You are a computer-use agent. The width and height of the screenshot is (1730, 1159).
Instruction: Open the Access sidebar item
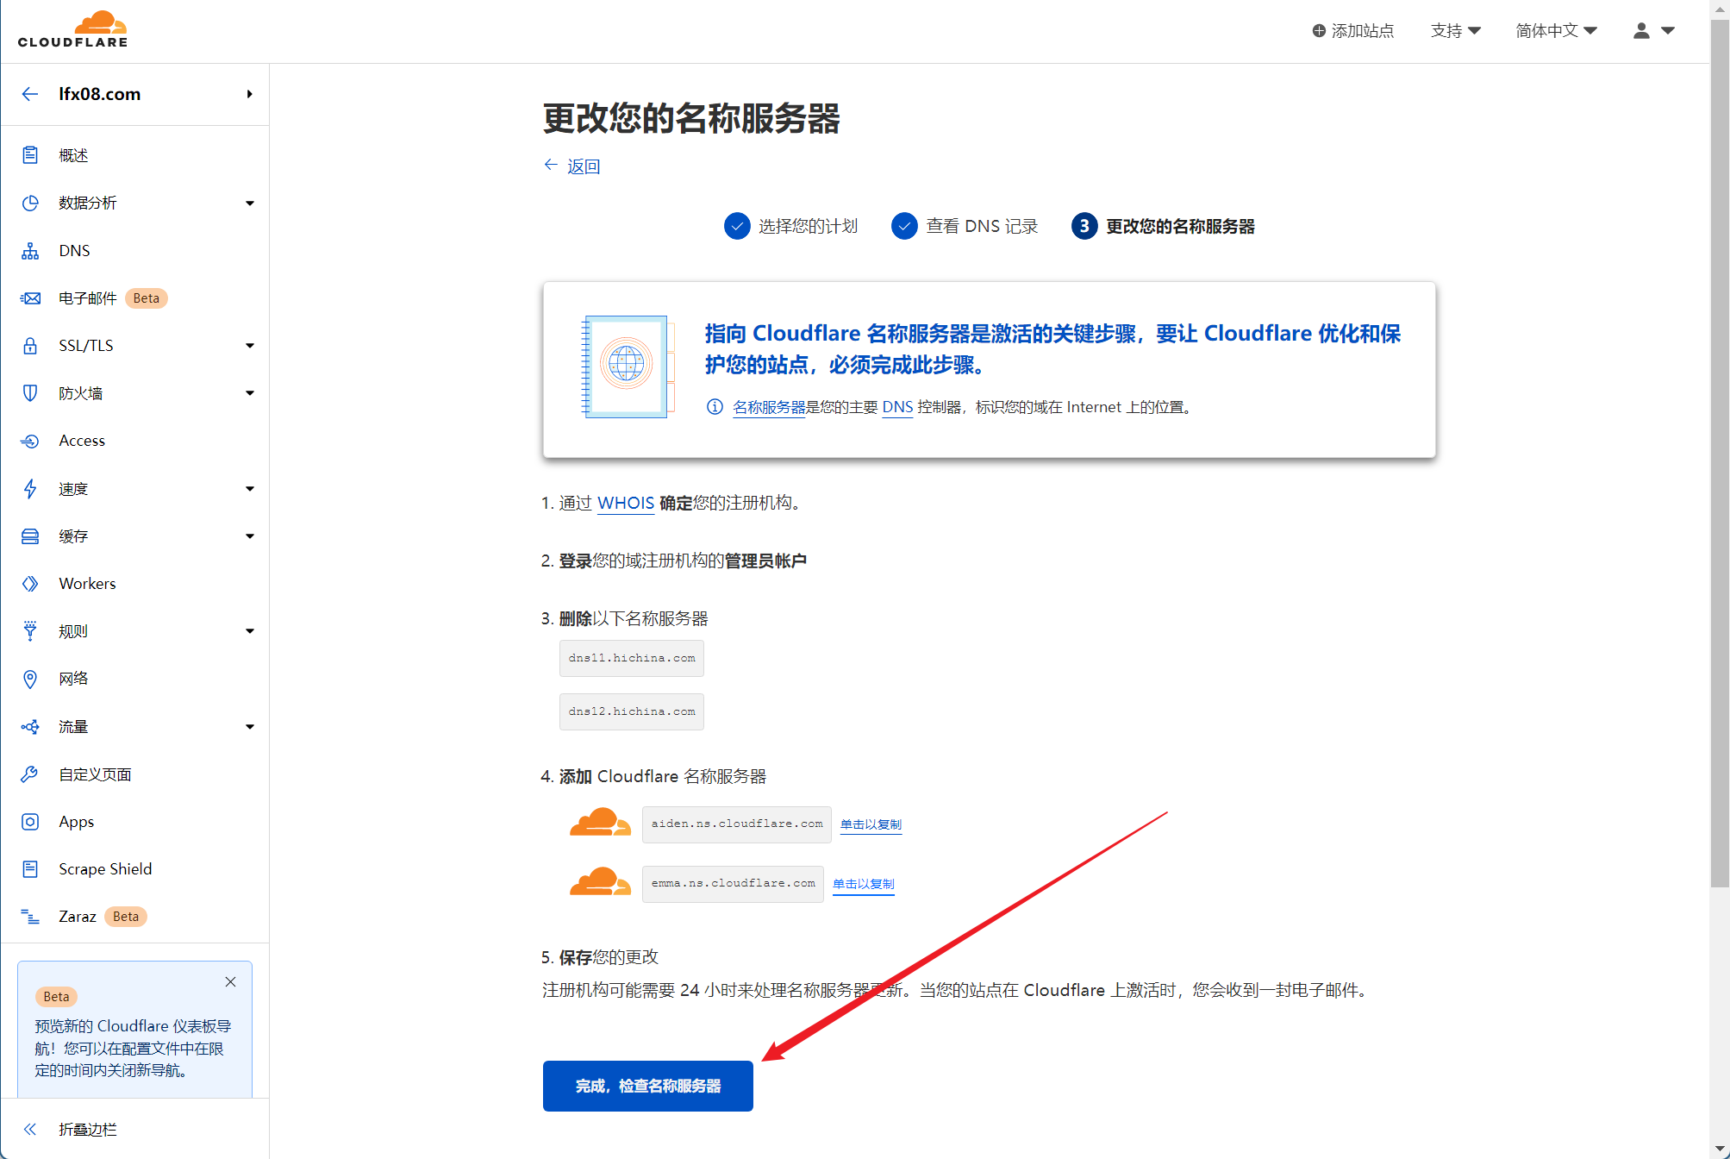click(x=135, y=441)
